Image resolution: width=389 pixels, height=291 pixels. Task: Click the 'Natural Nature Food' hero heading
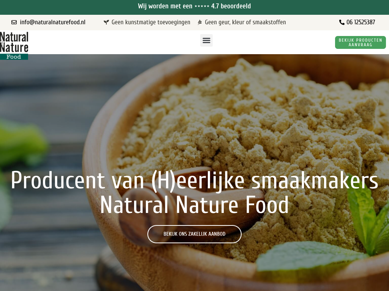click(x=194, y=205)
